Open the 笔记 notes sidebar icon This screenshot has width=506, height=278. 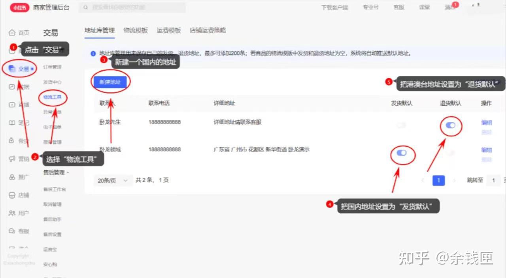click(x=12, y=123)
